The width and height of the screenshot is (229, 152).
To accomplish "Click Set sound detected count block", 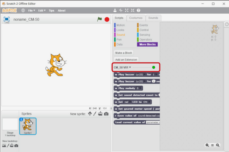I will [x=137, y=95].
